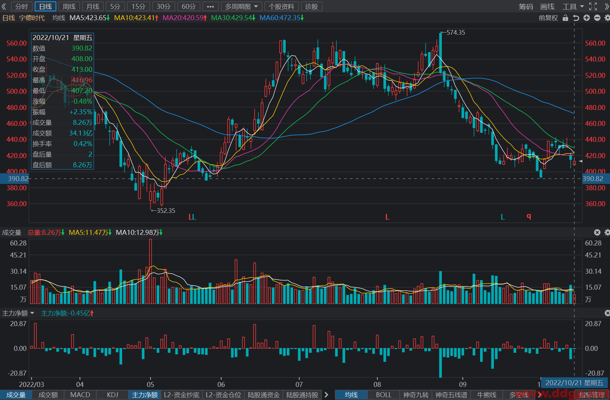This screenshot has width=610, height=400.
Task: Select 神奇九转 overlay tab
Action: click(416, 395)
